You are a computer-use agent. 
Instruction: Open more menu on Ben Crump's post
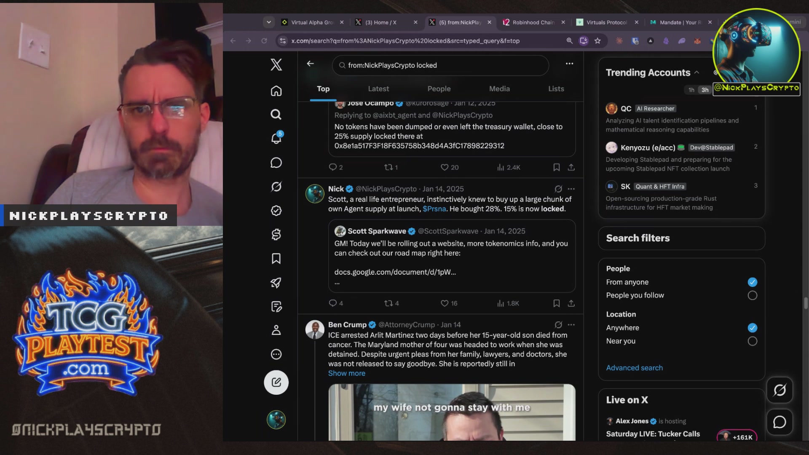(571, 325)
